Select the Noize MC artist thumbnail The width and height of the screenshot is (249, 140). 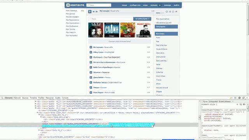click(x=128, y=30)
